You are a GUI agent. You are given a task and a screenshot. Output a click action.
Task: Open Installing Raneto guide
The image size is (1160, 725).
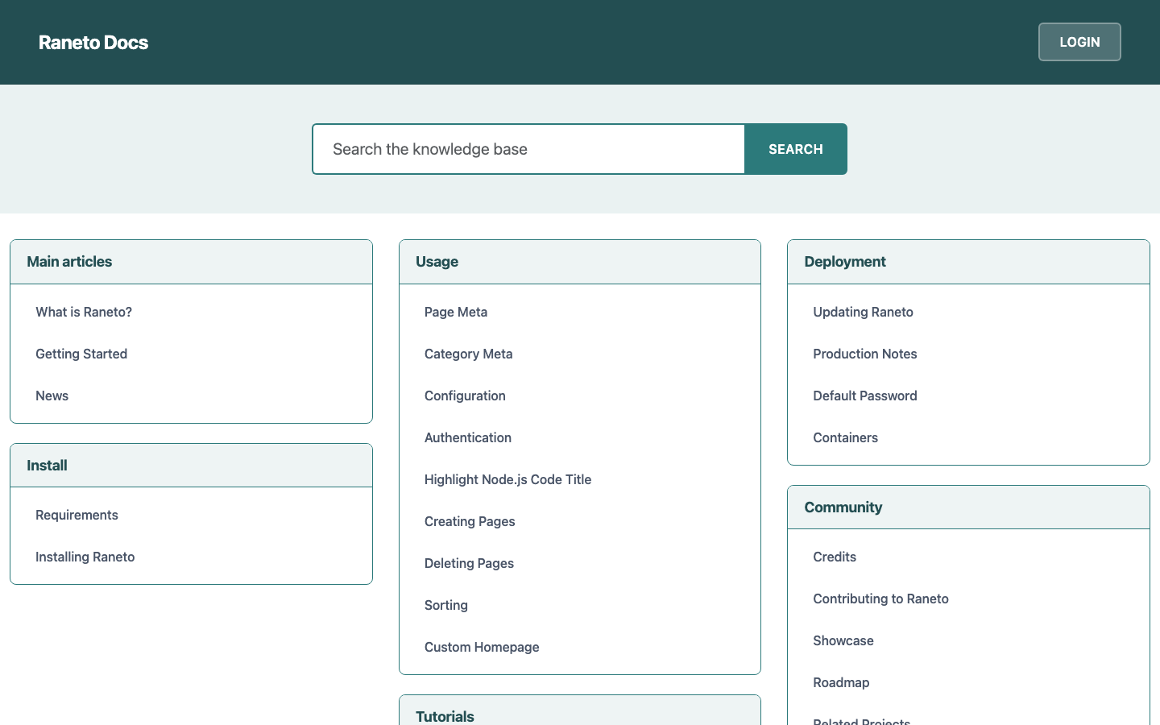pyautogui.click(x=85, y=557)
